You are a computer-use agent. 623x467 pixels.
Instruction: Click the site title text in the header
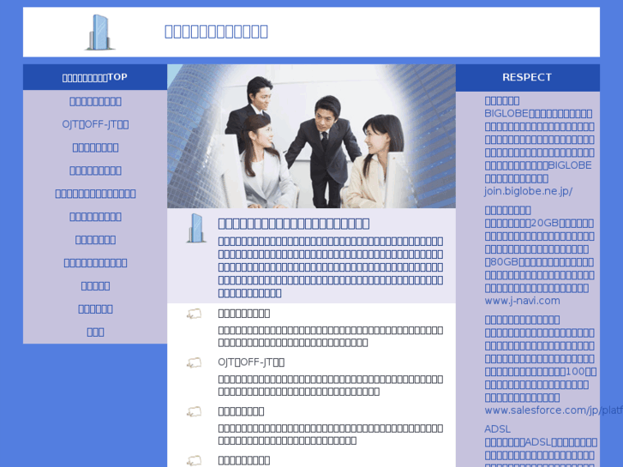tap(216, 32)
